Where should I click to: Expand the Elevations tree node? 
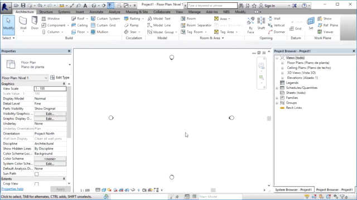tap(282, 78)
